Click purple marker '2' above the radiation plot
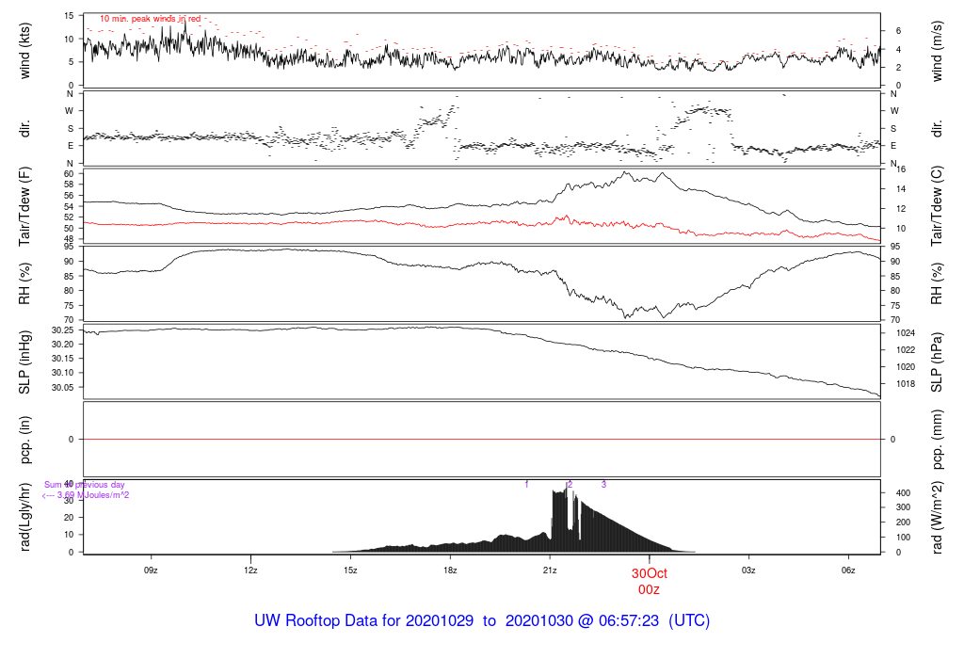This screenshot has height=659, width=964. pos(570,485)
